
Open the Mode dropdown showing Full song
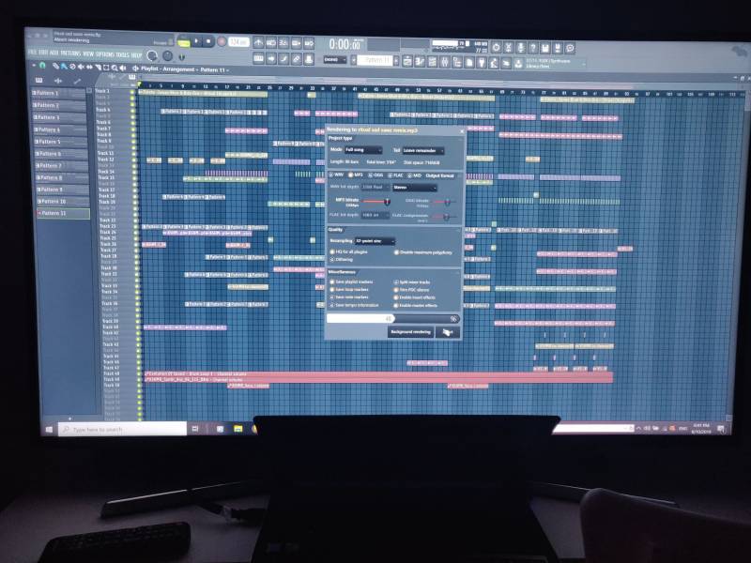tap(362, 150)
